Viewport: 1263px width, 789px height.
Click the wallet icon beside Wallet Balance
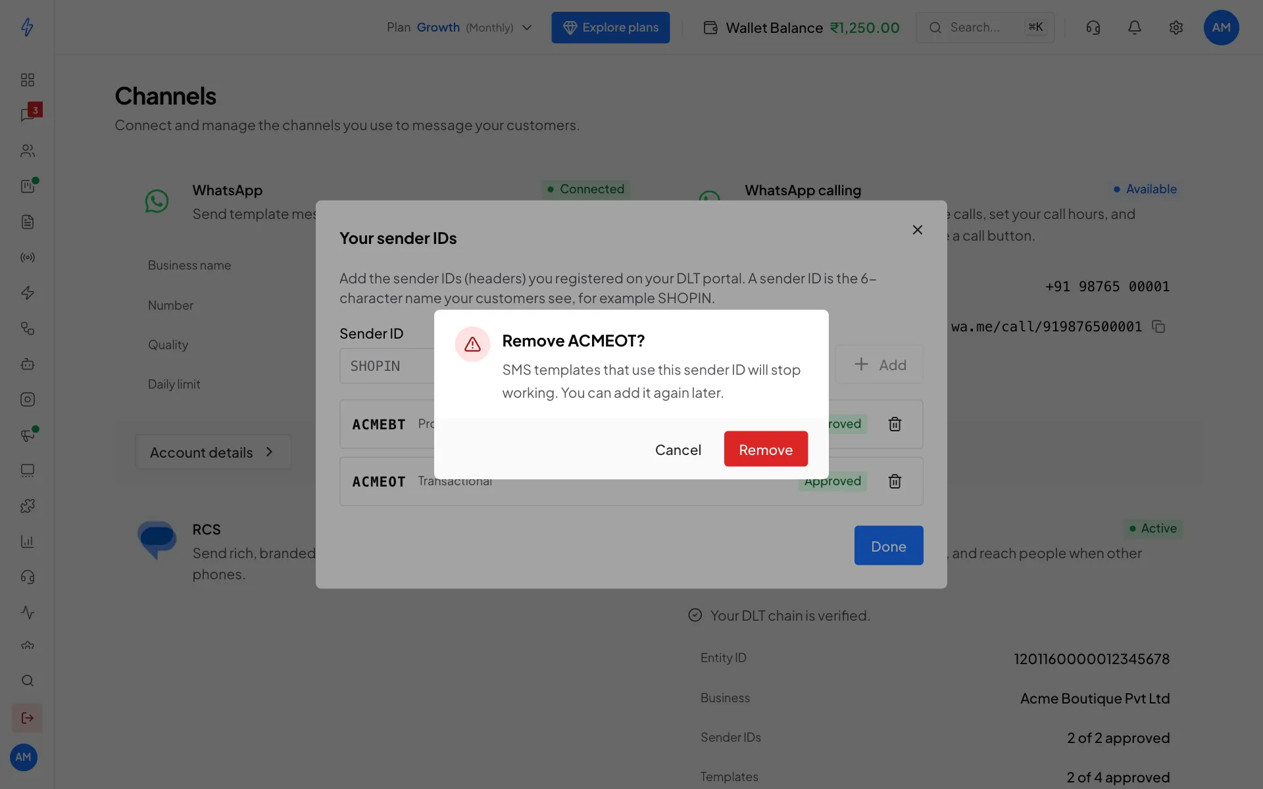coord(710,28)
